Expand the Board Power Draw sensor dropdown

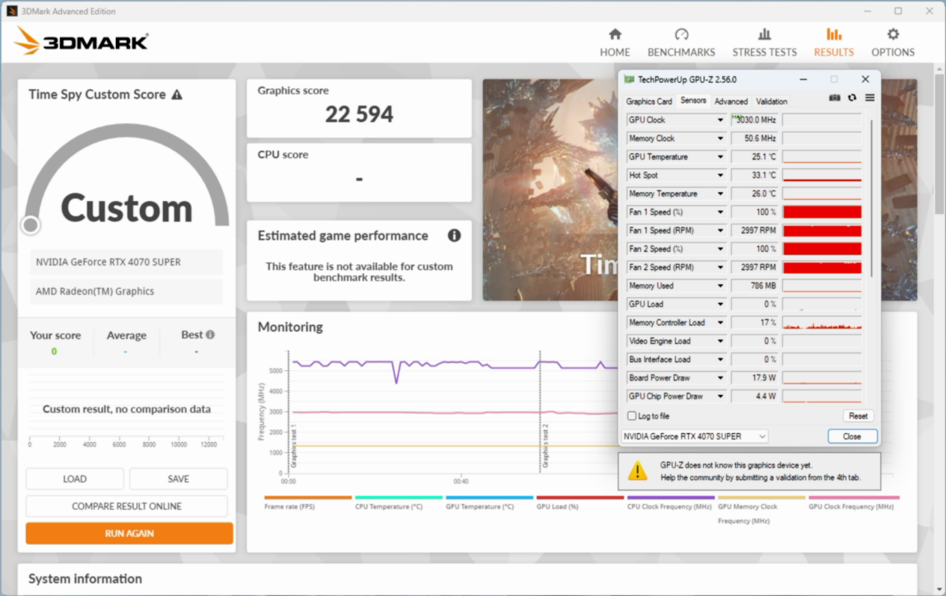(x=720, y=378)
